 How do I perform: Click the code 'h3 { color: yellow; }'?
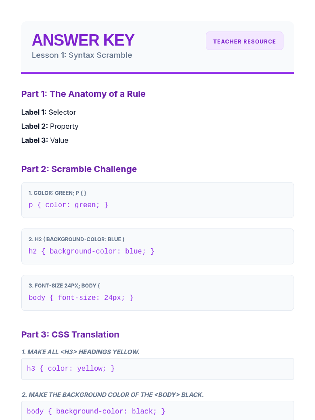(71, 369)
